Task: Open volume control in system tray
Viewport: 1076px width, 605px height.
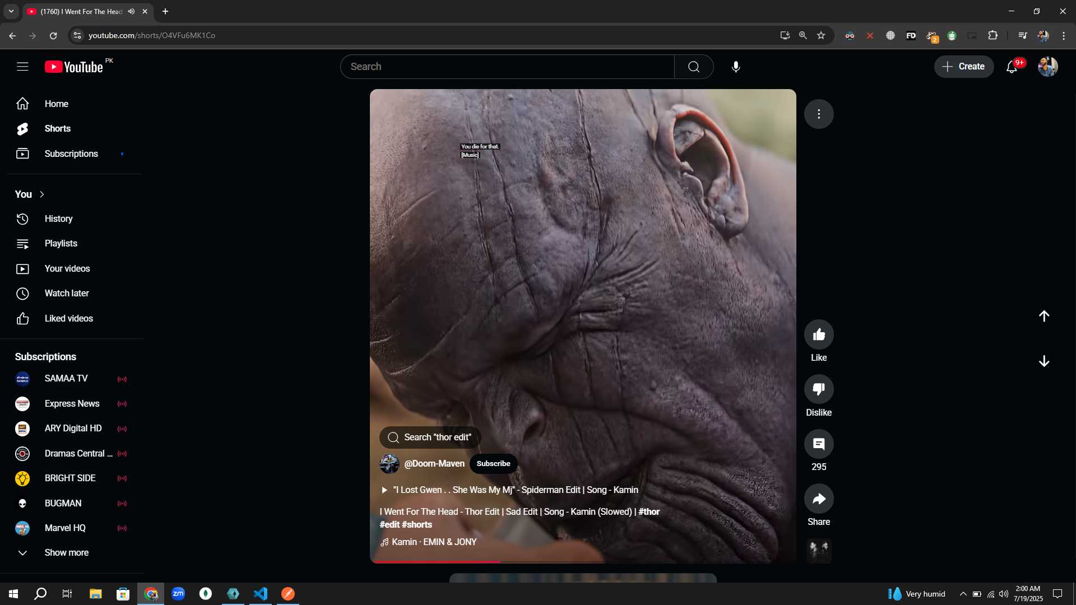Action: (x=1004, y=594)
